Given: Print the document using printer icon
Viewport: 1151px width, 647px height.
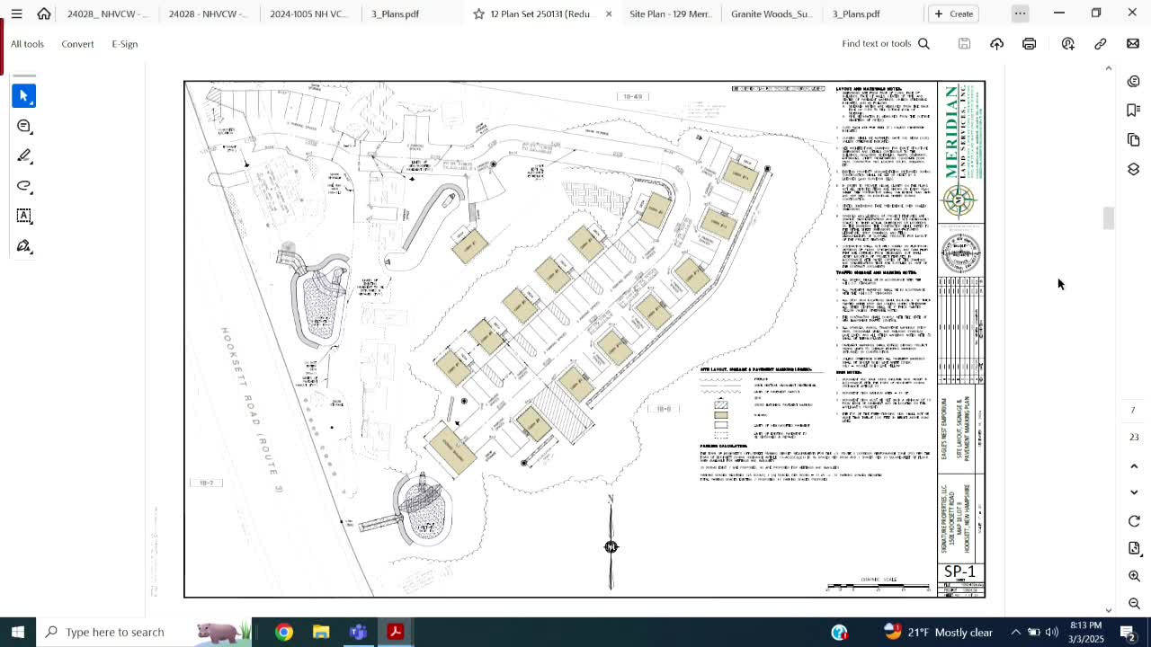Looking at the screenshot, I should [1029, 44].
